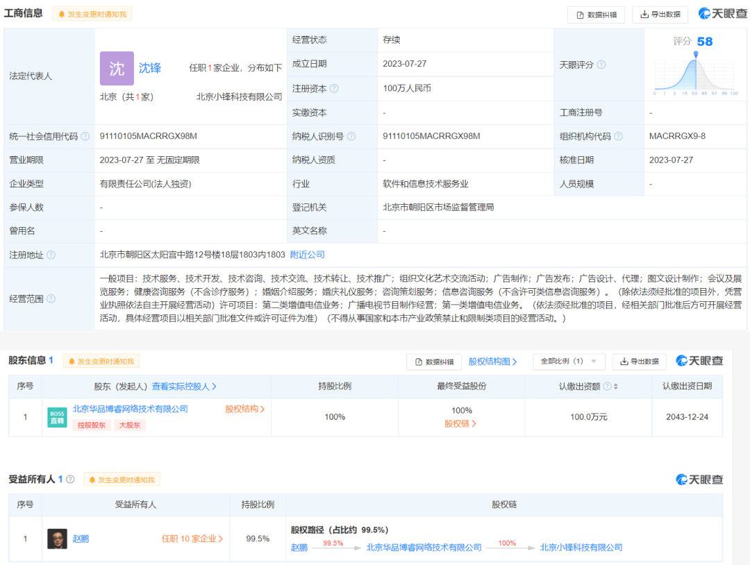Open 北京华品博睿网络技术有限公司 shareholder link
This screenshot has width=750, height=565.
pyautogui.click(x=130, y=409)
